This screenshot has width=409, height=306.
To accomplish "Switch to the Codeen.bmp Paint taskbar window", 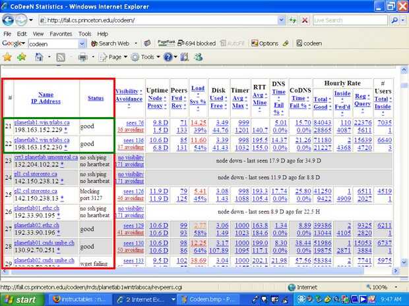I will click(208, 299).
